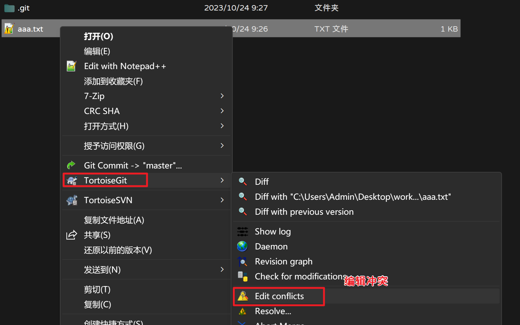
Task: Click the TortoiseGit turtle icon
Action: (x=72, y=180)
